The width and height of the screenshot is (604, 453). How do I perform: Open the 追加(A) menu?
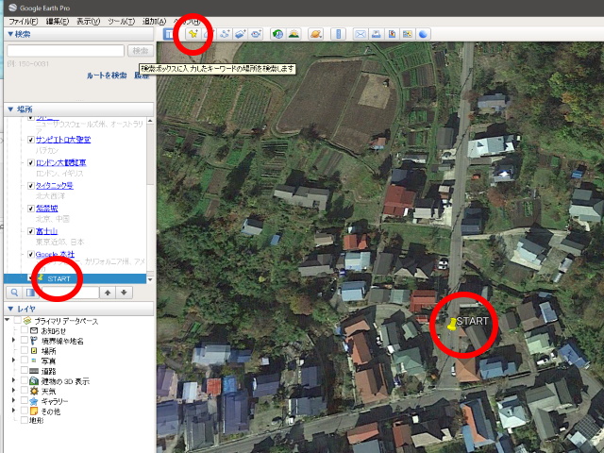[154, 21]
